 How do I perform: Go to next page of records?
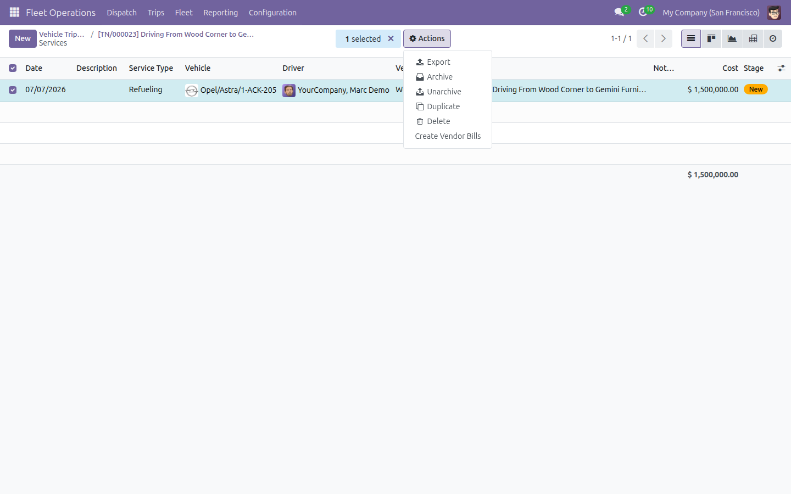coord(664,38)
